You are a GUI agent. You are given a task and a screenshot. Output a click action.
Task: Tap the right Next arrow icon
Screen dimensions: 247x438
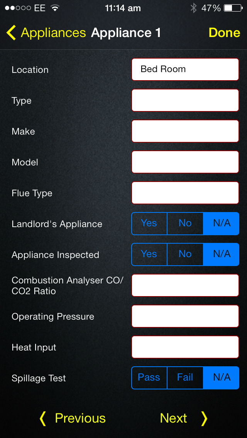(204, 418)
